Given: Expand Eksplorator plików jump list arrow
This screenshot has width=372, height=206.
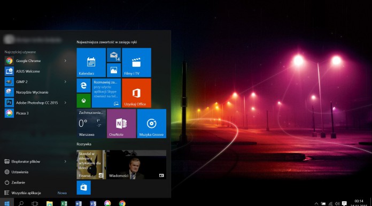Looking at the screenshot, I should [65, 162].
